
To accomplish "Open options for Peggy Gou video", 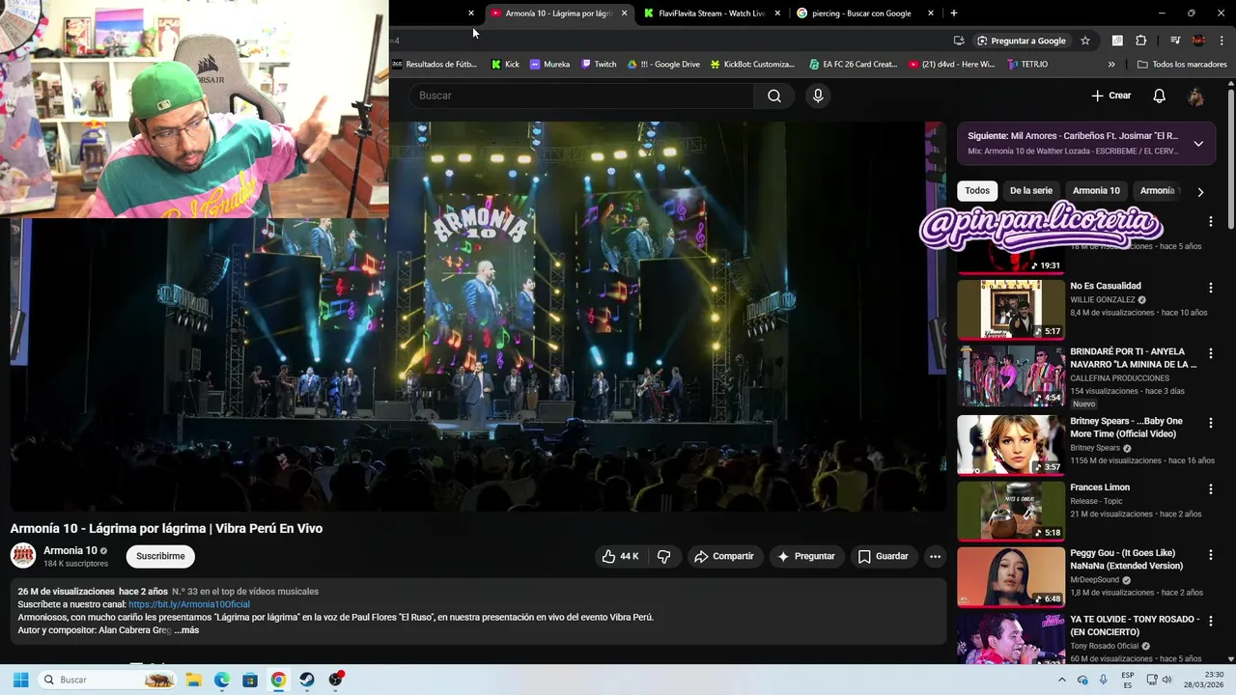I will coord(1210,555).
